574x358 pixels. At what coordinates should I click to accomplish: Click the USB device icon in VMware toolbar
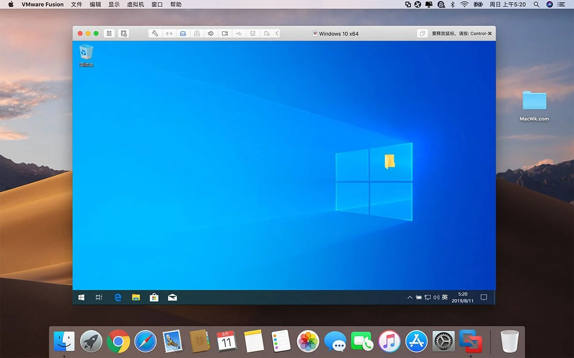pos(239,33)
